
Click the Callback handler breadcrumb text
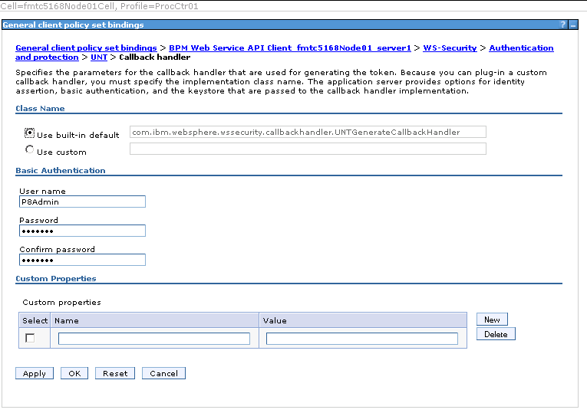point(154,57)
